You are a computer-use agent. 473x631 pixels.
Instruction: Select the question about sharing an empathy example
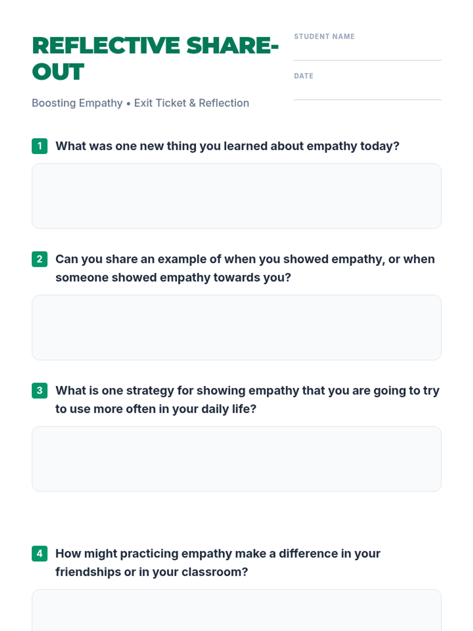coord(245,268)
